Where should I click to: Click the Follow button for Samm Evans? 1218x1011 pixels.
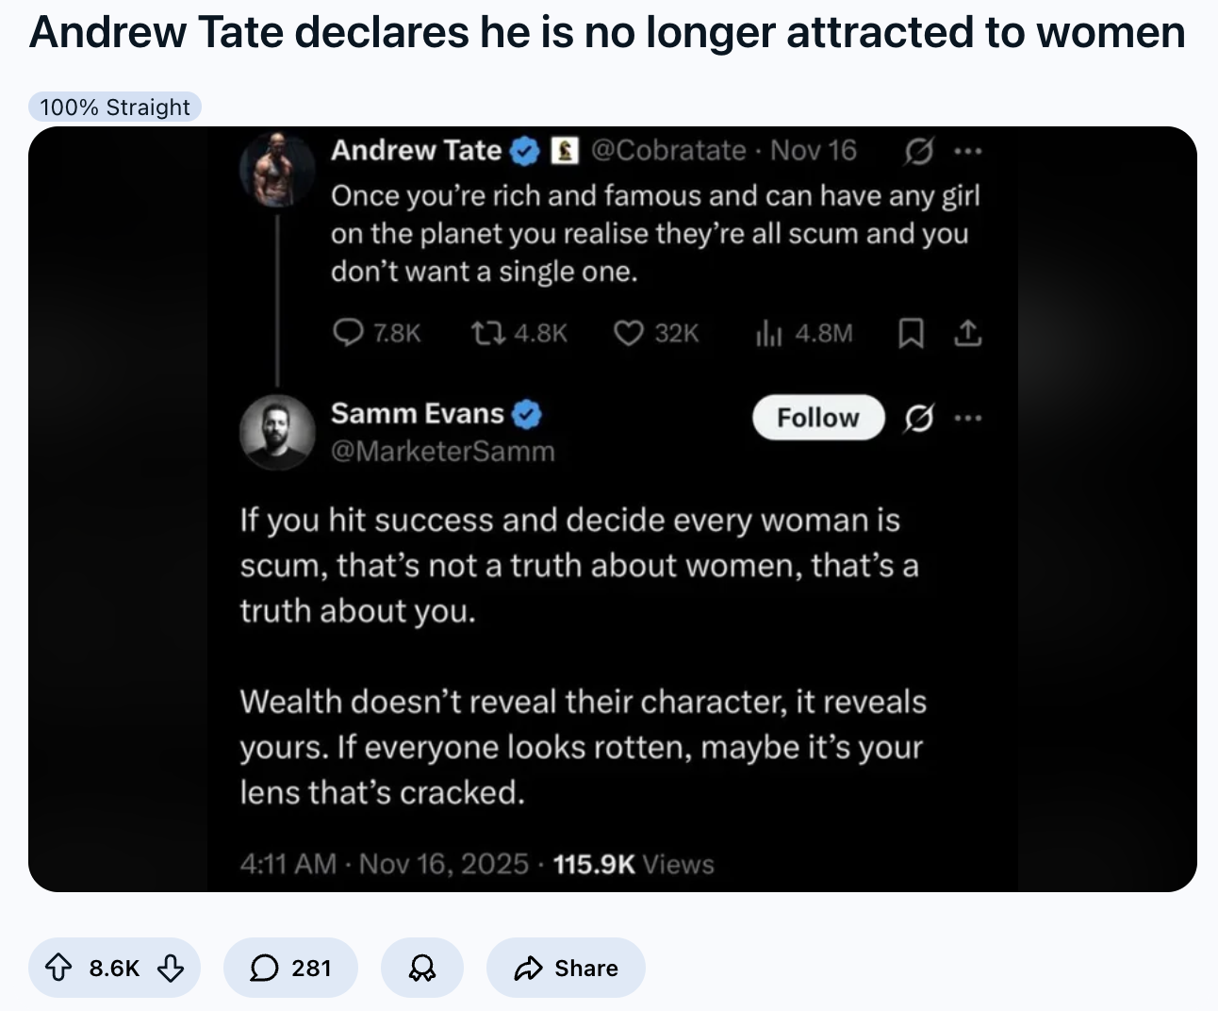[817, 418]
